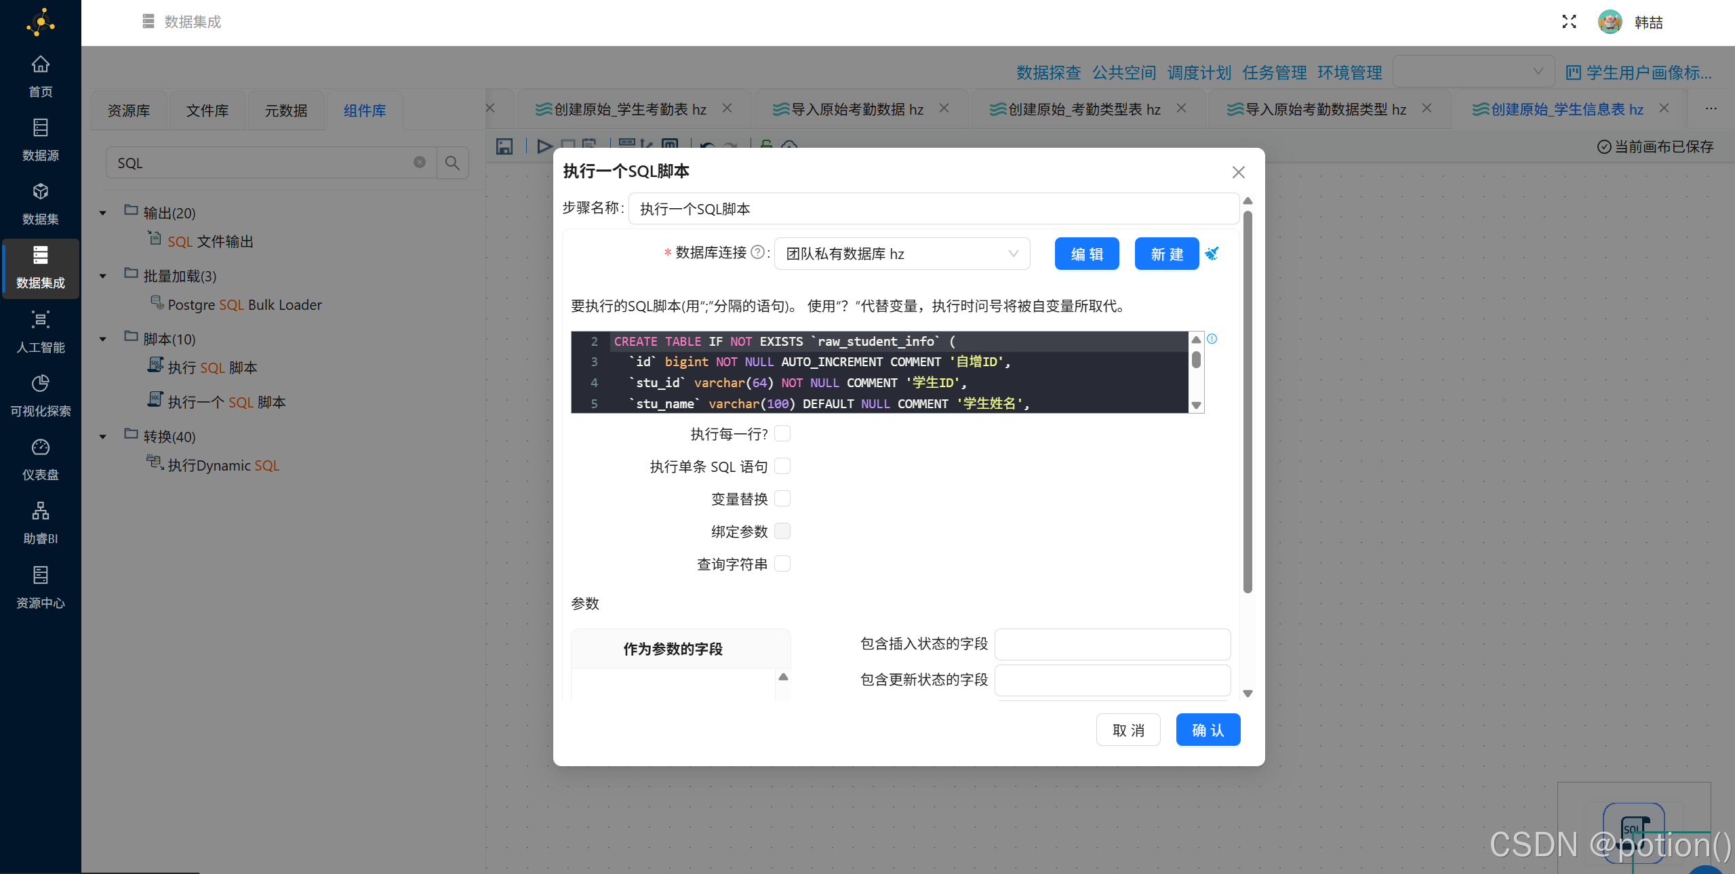Open 助睿BI from the left sidebar

(41, 523)
